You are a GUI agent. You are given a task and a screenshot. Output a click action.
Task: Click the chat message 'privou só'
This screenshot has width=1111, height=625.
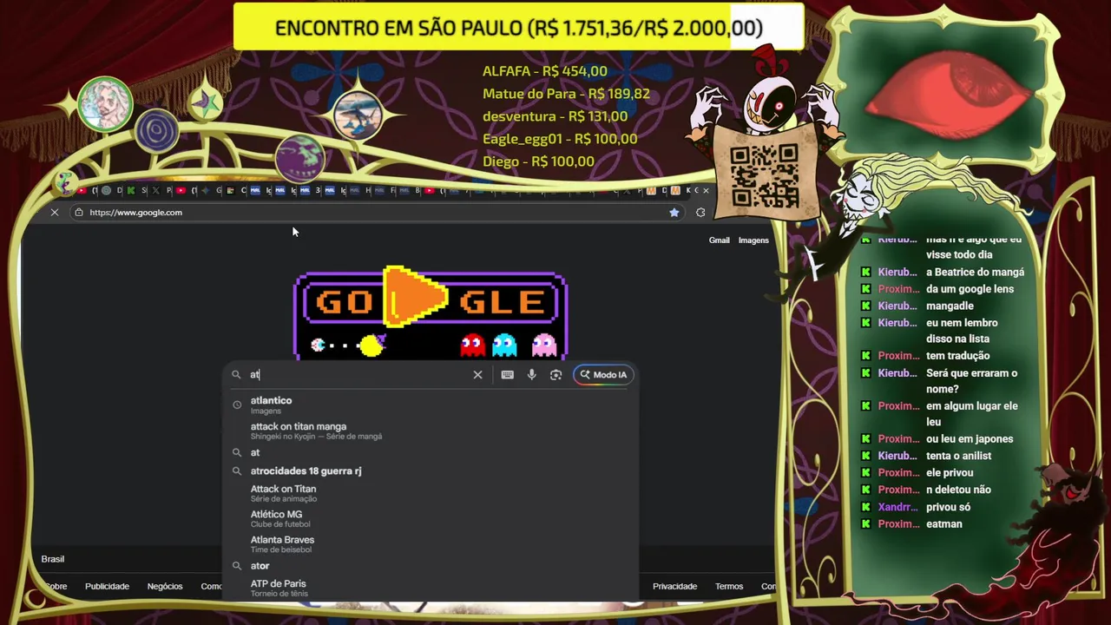tap(948, 507)
